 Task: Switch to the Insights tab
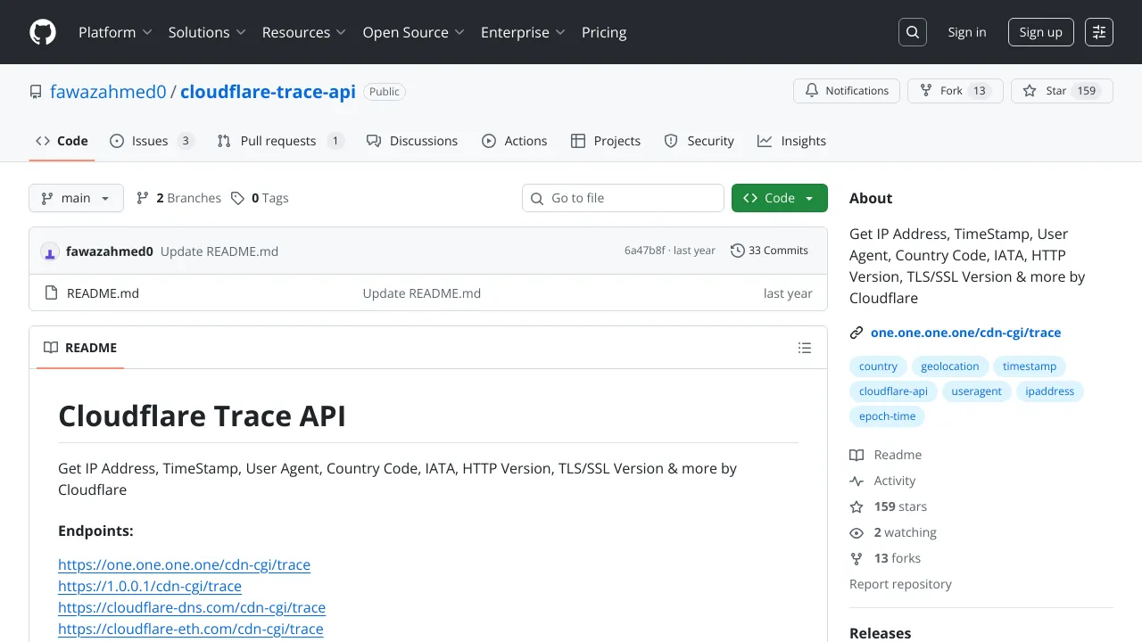point(792,141)
